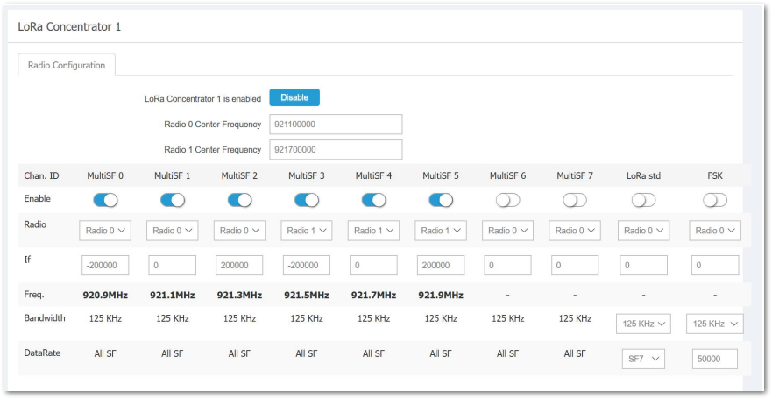Open the Radio dropdown for MultiSF 0
The width and height of the screenshot is (772, 399).
[x=105, y=231]
